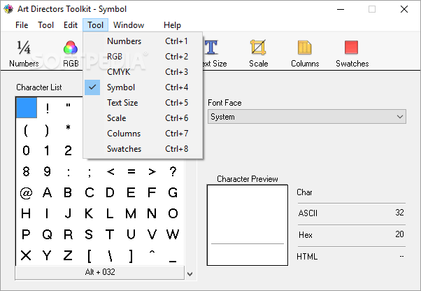
Task: Select letter Z in the character list
Action: (69, 255)
